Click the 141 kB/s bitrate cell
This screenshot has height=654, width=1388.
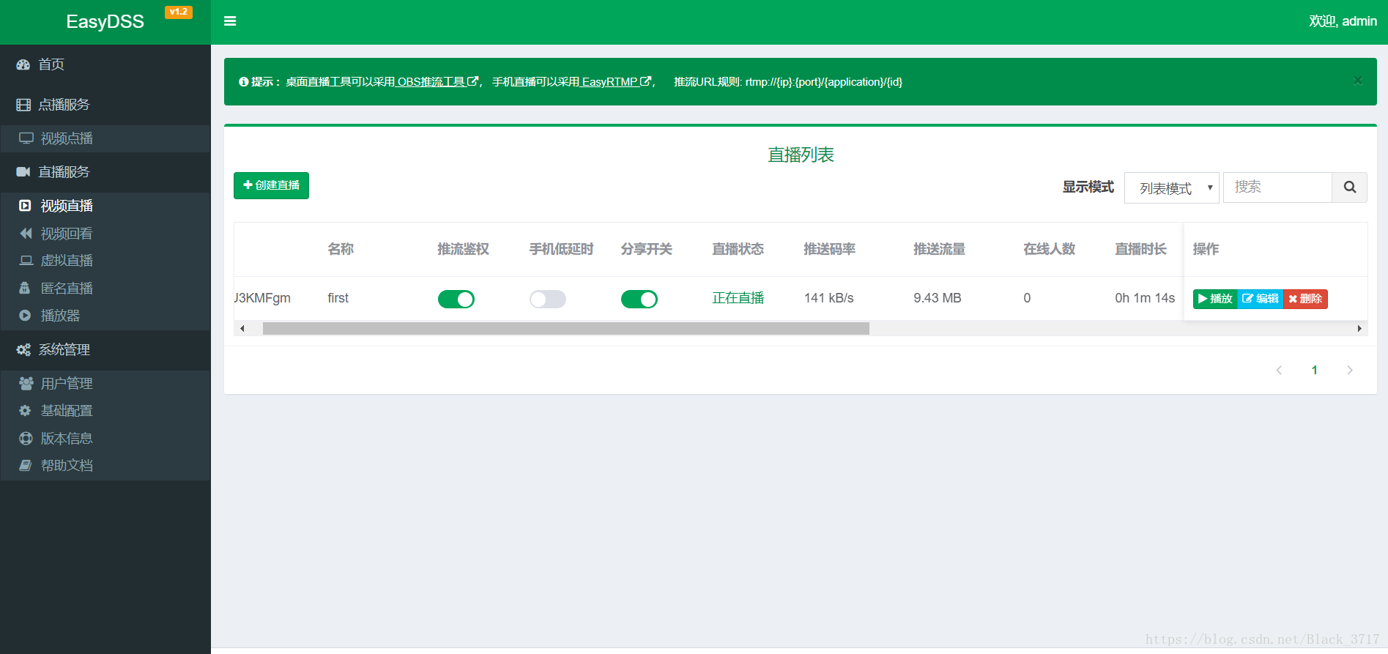point(828,298)
